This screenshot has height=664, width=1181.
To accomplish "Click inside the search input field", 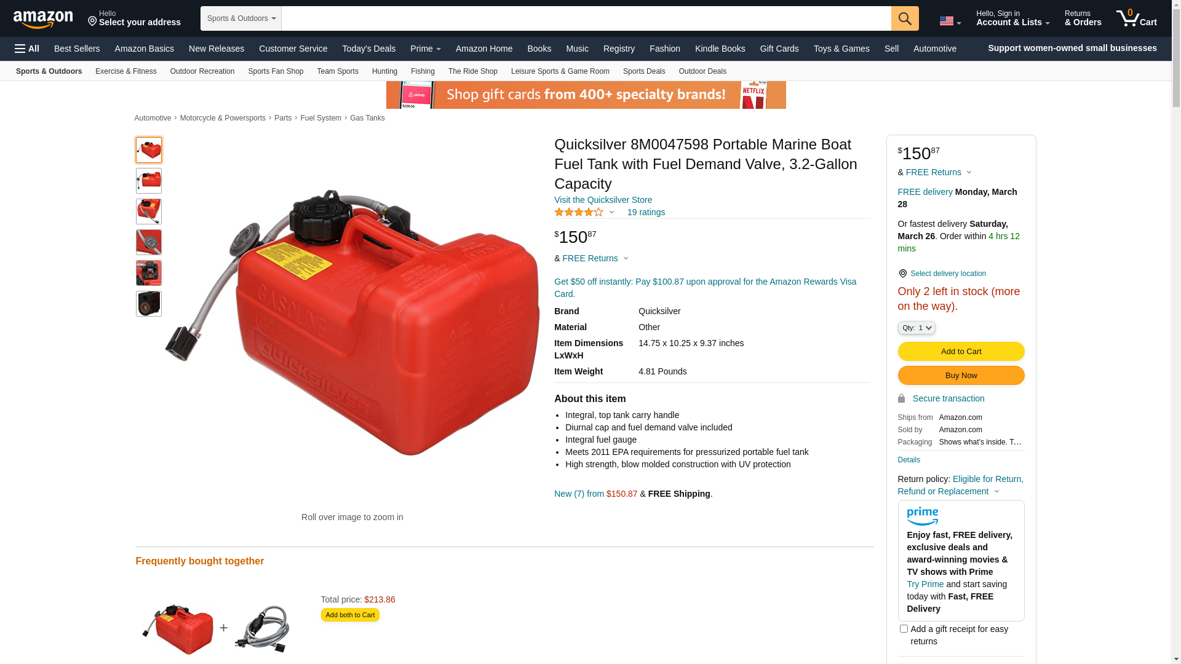I will pyautogui.click(x=586, y=18).
